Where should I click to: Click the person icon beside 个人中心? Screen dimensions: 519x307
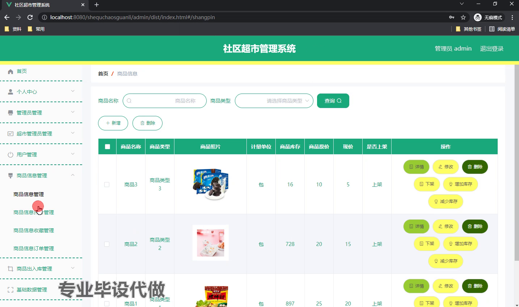click(x=10, y=92)
